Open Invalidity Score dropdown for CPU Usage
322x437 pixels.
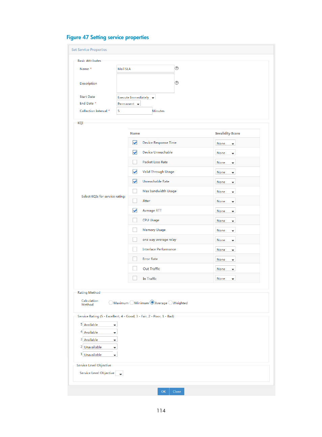tap(225, 221)
